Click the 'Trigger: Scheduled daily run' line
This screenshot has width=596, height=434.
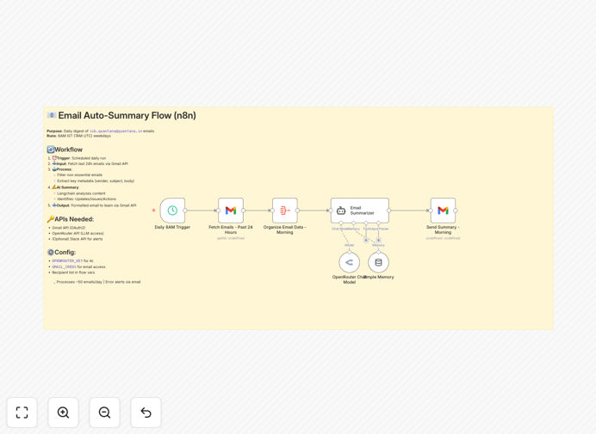coord(79,158)
